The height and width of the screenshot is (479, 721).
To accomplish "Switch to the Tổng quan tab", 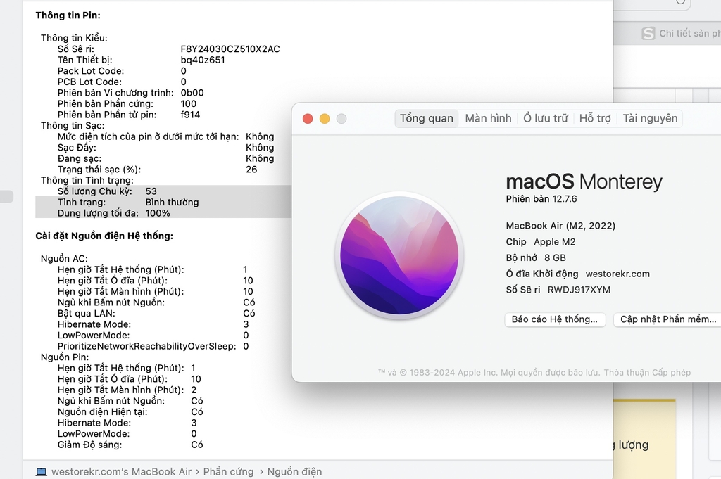I will 426,118.
